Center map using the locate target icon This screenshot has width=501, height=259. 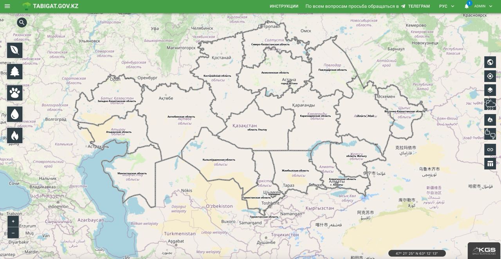490,76
